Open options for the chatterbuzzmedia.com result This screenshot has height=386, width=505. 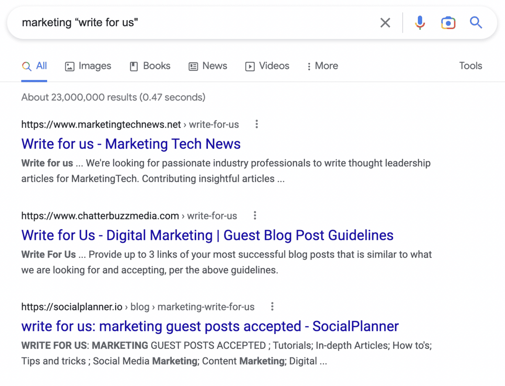click(x=255, y=216)
